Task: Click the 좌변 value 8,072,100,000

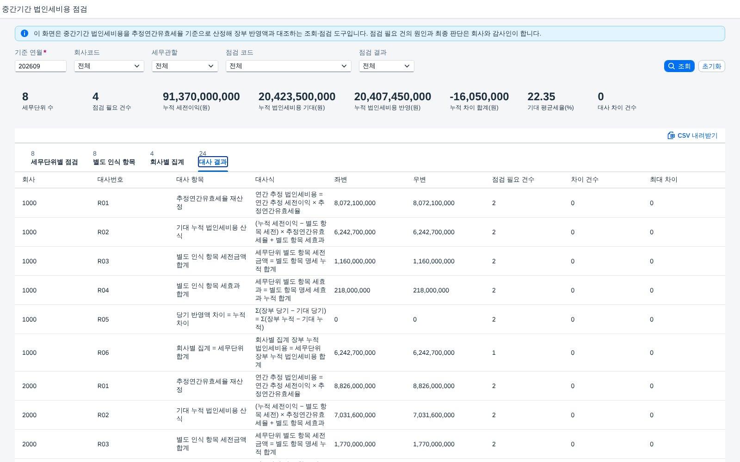Action: click(355, 203)
